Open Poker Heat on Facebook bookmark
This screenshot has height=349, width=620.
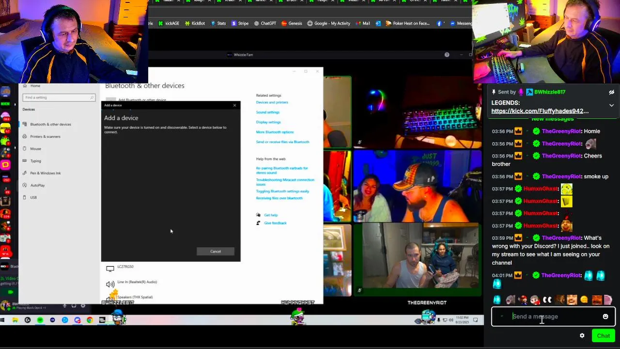pos(407,23)
